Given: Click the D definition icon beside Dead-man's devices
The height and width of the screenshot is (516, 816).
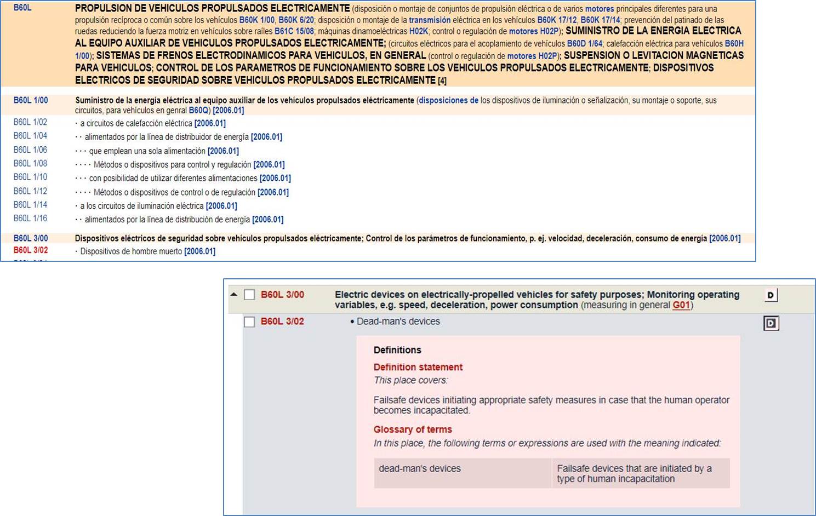Looking at the screenshot, I should pos(771,323).
